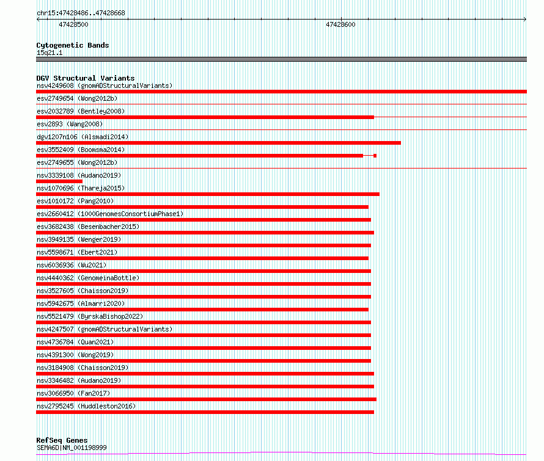The height and width of the screenshot is (461, 544).
Task: Open variant nsv3339108 (Audano2019)
Action: pyautogui.click(x=79, y=175)
